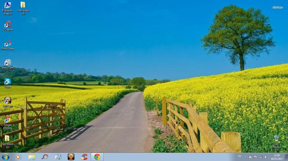Select the Recycle Bin (Geri Dönüşüm) icon
This screenshot has height=161, width=288.
coord(276,142)
